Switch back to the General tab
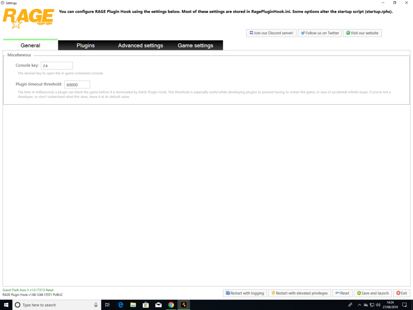Screen dimensions: 413x310 click(30, 45)
